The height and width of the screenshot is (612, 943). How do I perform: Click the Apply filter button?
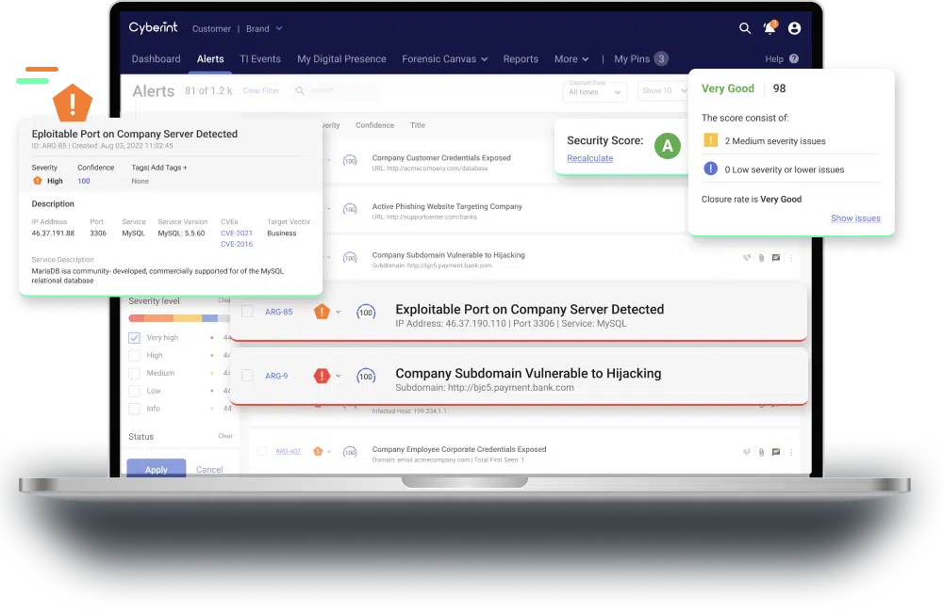157,469
